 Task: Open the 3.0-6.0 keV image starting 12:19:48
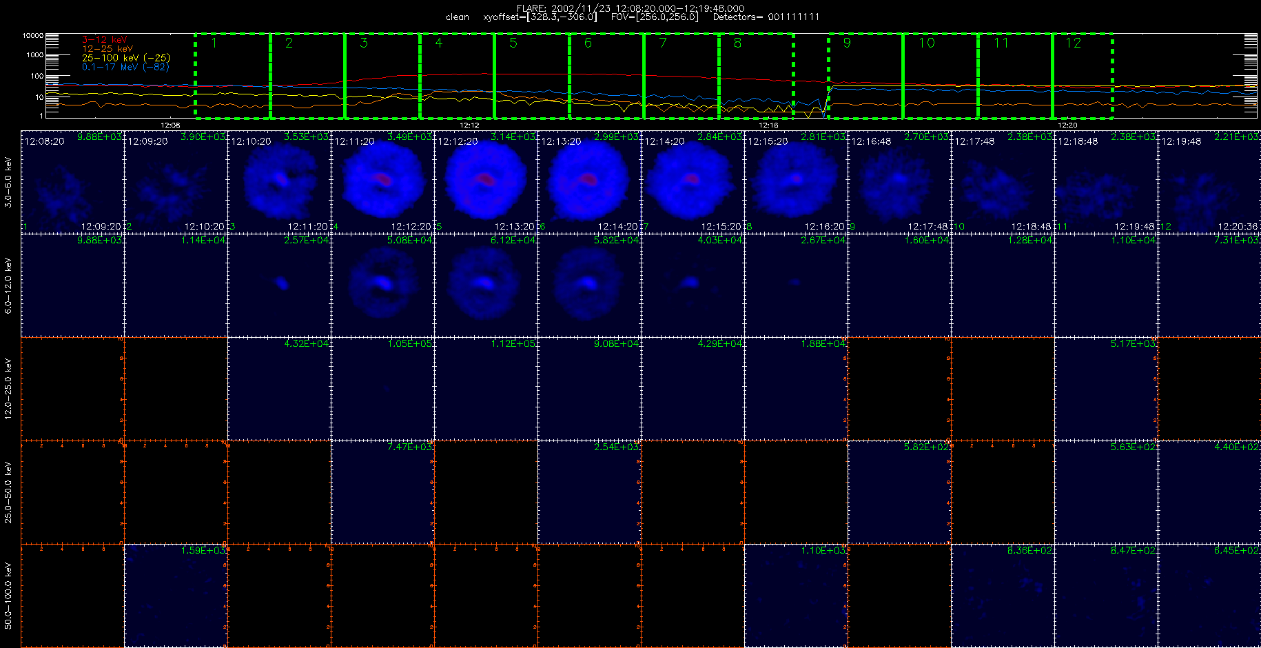tap(1209, 182)
